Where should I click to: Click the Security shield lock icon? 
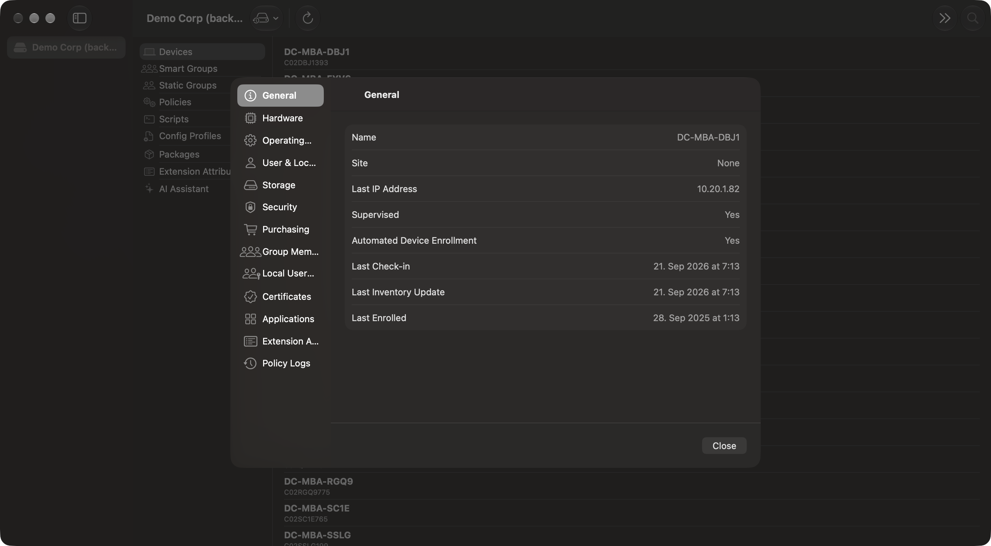[251, 207]
